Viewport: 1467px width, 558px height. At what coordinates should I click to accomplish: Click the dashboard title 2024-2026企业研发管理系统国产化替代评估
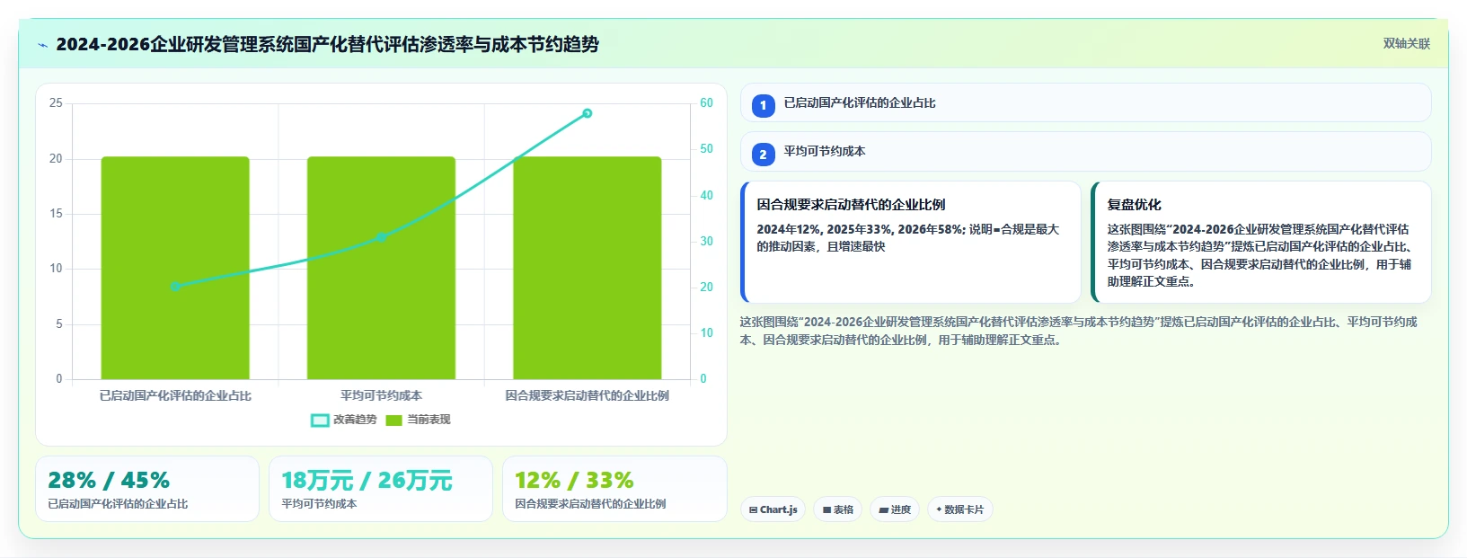click(328, 45)
